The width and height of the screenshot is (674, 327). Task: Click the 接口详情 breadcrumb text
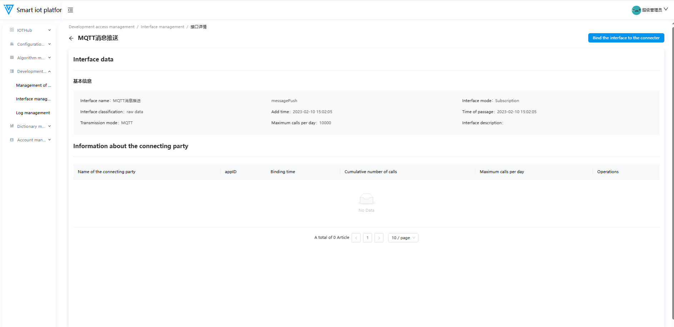(x=199, y=27)
